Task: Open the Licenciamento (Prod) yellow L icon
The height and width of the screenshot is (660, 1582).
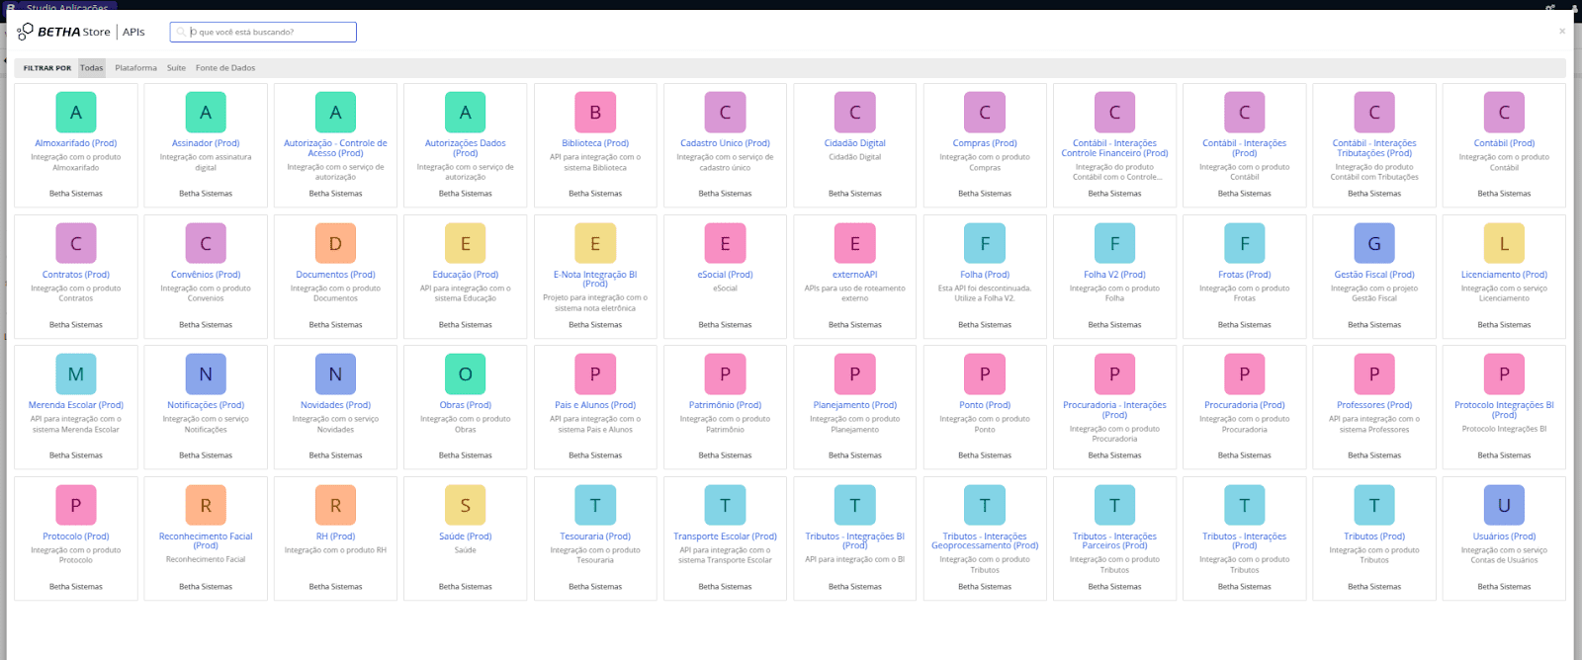Action: [1504, 244]
